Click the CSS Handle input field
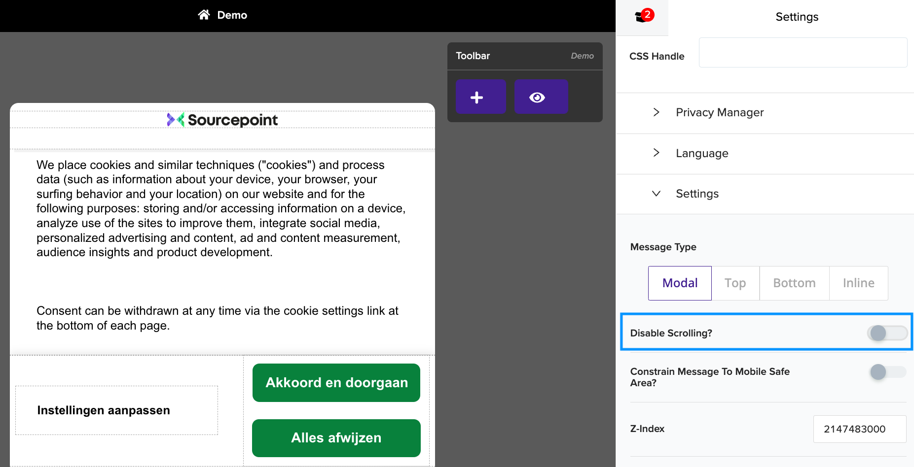This screenshot has height=467, width=914. click(x=803, y=53)
